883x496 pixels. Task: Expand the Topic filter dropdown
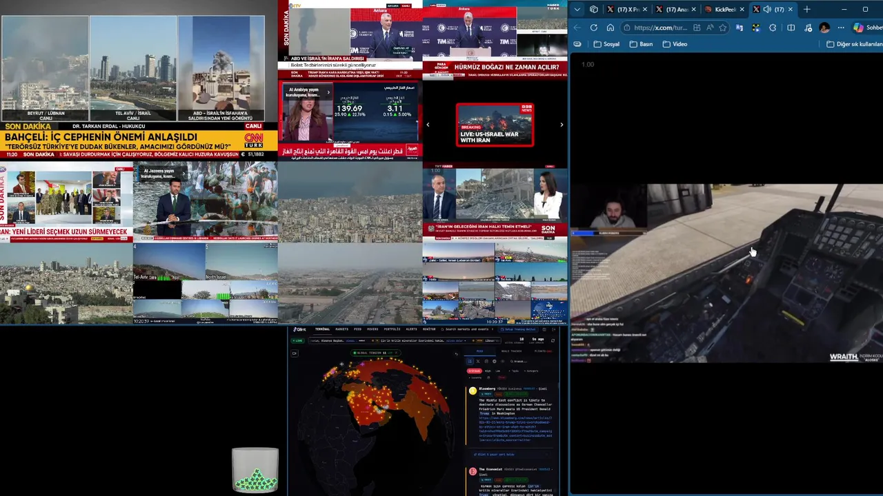point(514,371)
